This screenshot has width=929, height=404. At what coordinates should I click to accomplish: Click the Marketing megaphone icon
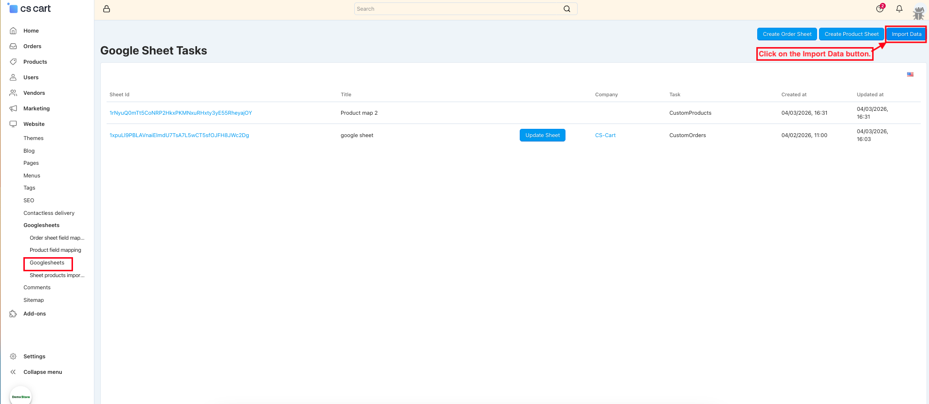point(13,108)
